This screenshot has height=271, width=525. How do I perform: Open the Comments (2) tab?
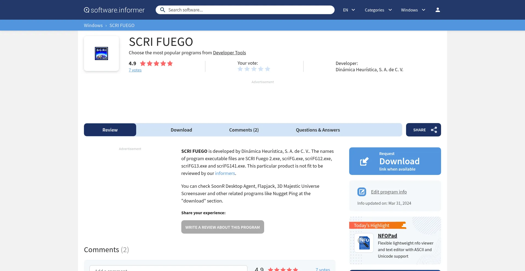[244, 130]
